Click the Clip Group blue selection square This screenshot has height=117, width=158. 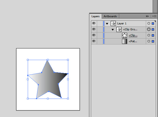(x=153, y=29)
